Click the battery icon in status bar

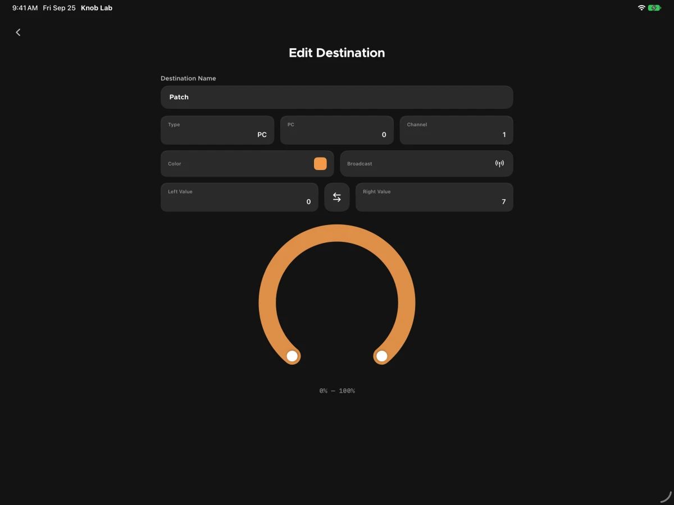pos(654,8)
